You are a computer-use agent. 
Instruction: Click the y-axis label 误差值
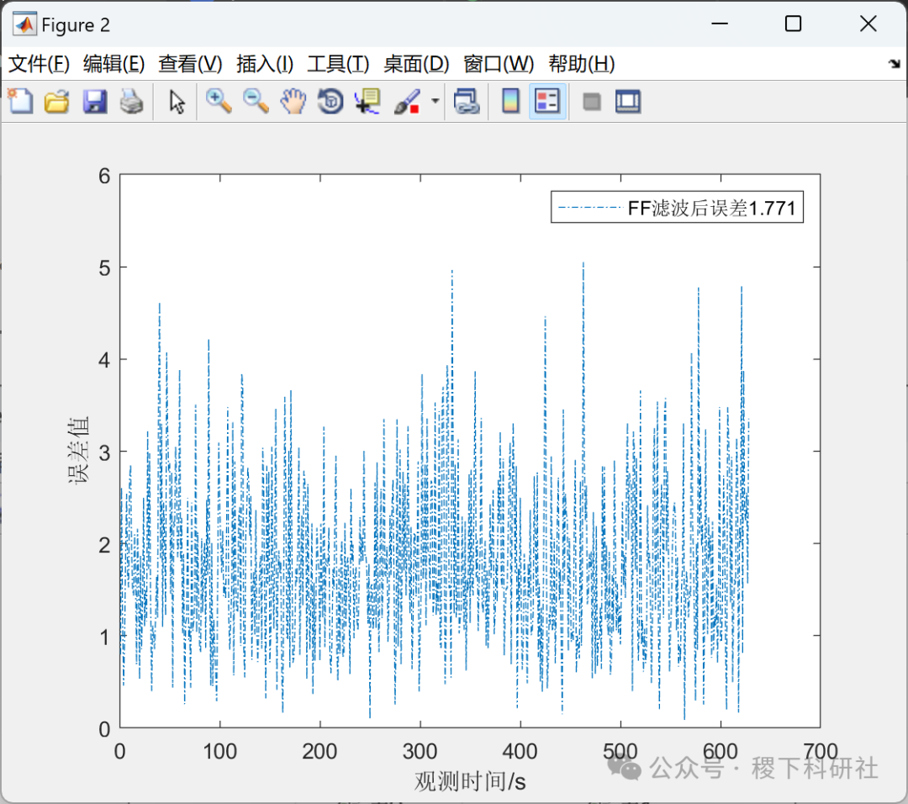click(x=78, y=450)
